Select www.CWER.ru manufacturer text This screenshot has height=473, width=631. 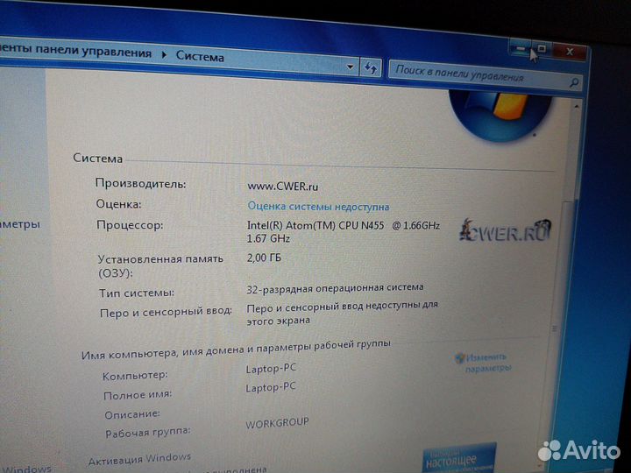pos(282,187)
